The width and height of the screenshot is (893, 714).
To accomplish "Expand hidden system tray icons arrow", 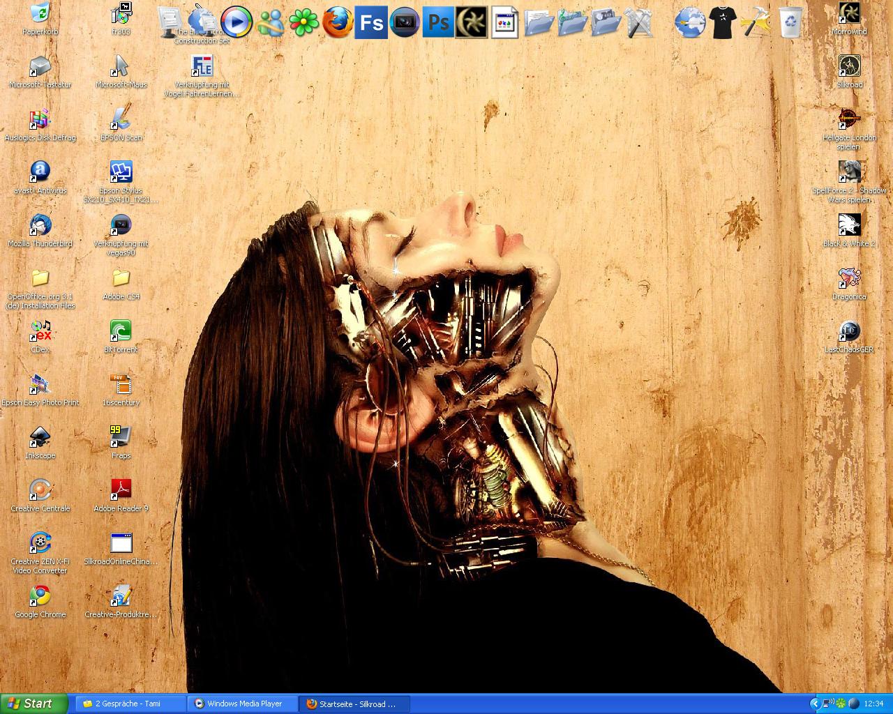I will 814,704.
